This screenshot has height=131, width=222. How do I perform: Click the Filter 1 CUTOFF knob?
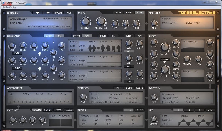tap(165, 47)
